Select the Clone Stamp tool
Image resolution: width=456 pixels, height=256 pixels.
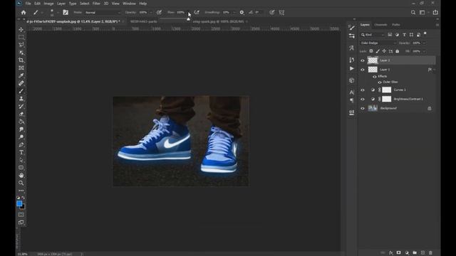pos(21,99)
